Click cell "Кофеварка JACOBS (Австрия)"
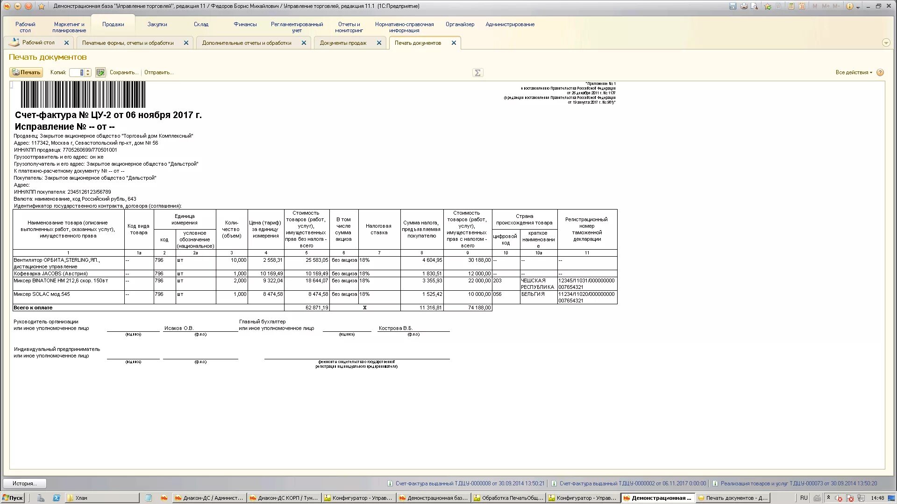Viewport: 897px width, 504px height. (x=68, y=273)
